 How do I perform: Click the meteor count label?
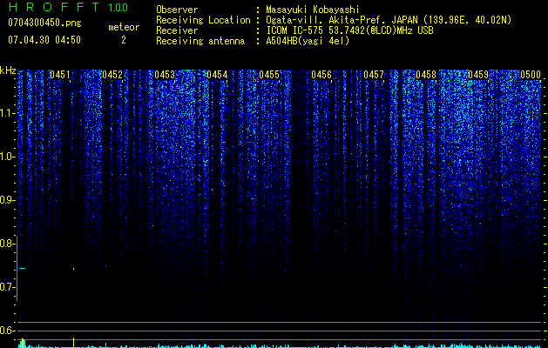[x=124, y=27]
